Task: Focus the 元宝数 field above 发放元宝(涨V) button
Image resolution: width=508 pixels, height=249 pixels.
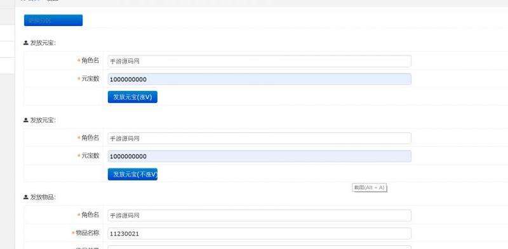Action: 259,79
